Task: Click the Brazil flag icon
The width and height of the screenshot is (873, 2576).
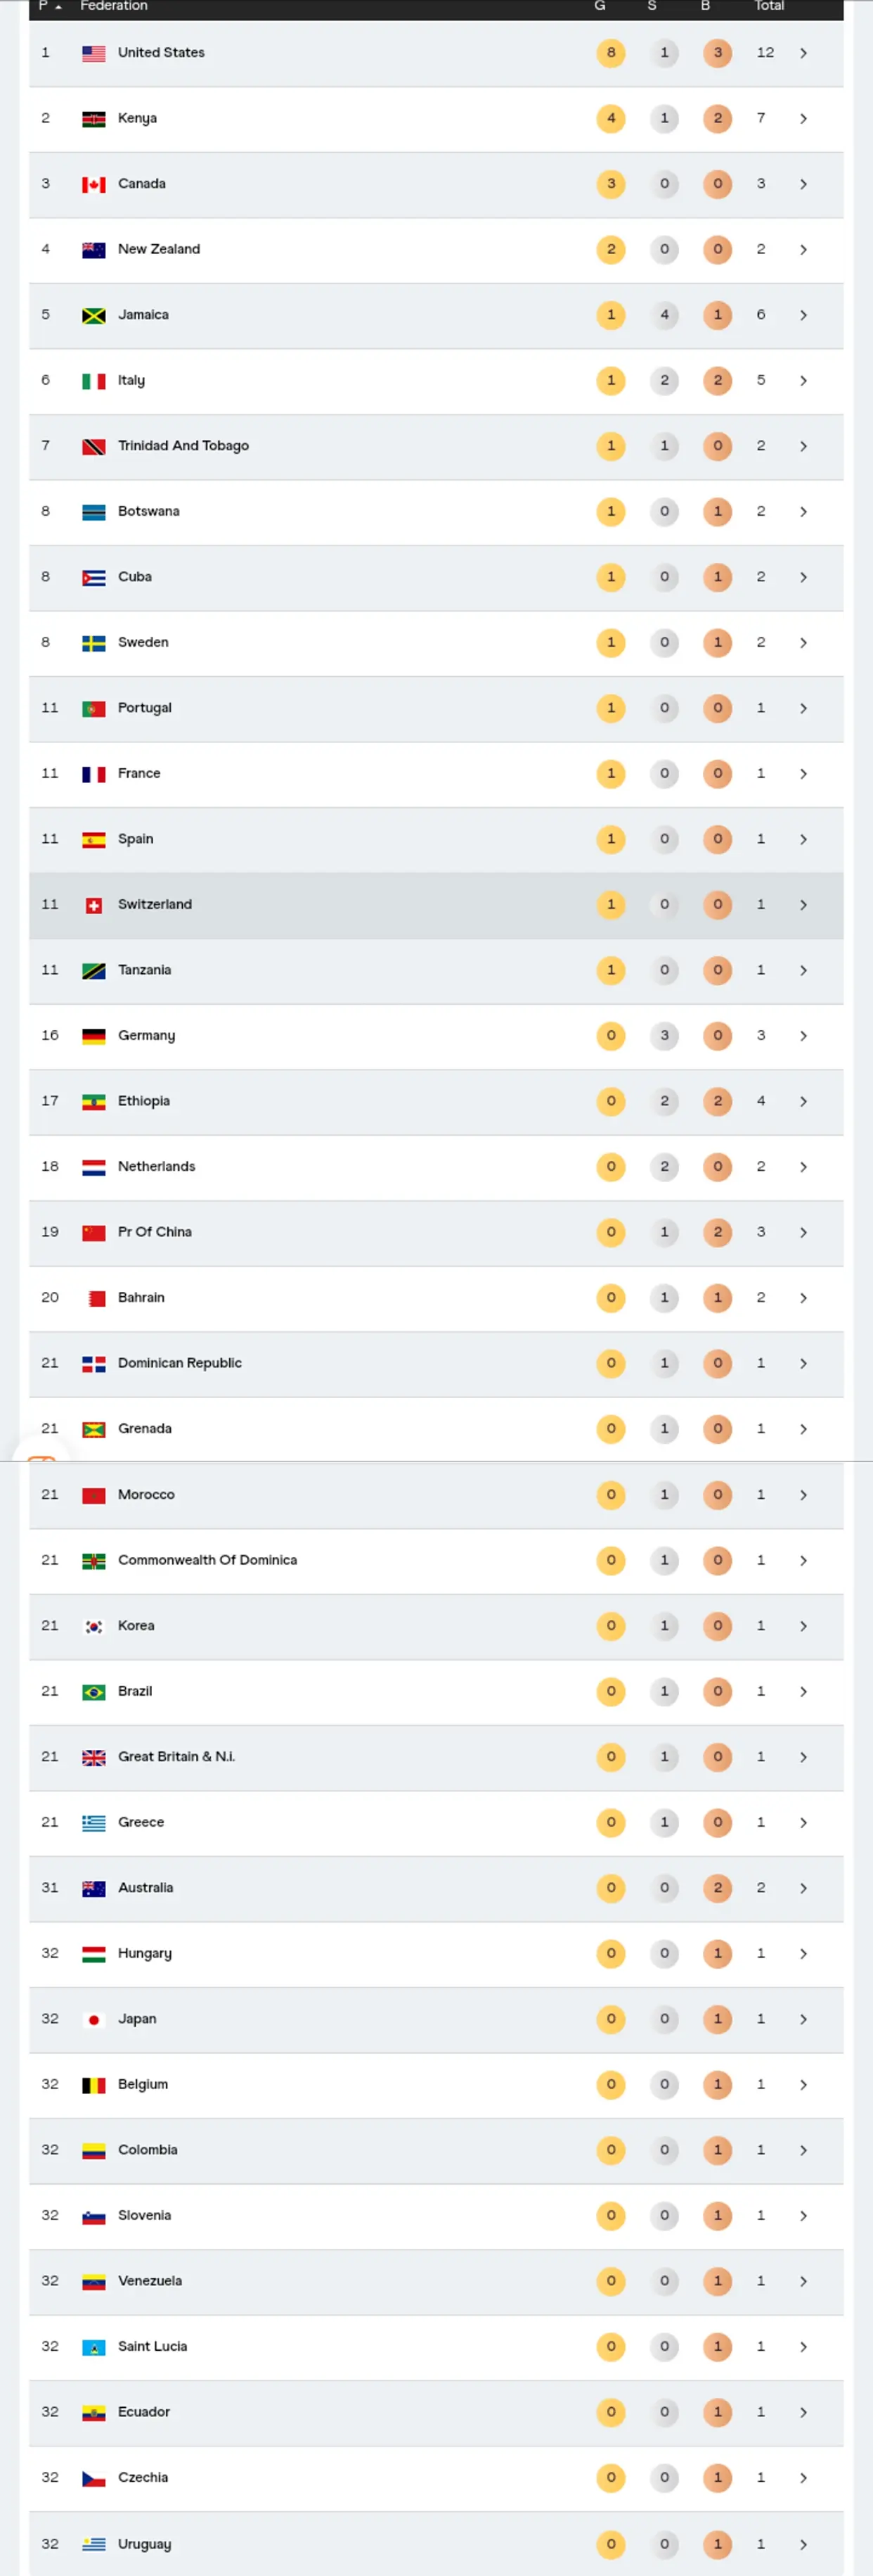Action: pos(94,1692)
